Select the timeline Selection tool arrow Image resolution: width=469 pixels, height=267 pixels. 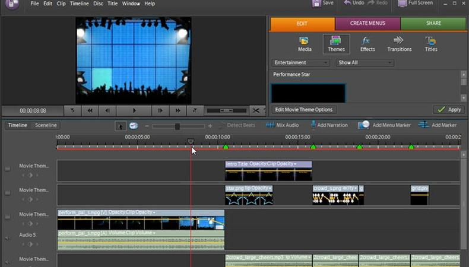(121, 126)
